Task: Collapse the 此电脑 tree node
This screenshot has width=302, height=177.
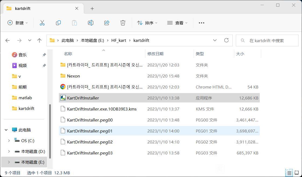Action: pyautogui.click(x=6, y=130)
